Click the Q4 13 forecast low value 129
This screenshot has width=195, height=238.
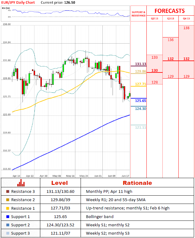coord(186,76)
